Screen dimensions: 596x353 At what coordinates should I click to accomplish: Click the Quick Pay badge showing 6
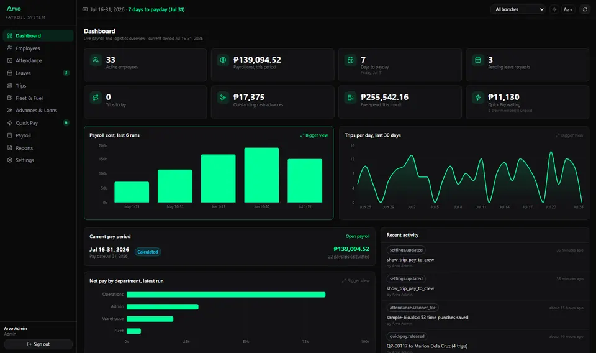(66, 122)
